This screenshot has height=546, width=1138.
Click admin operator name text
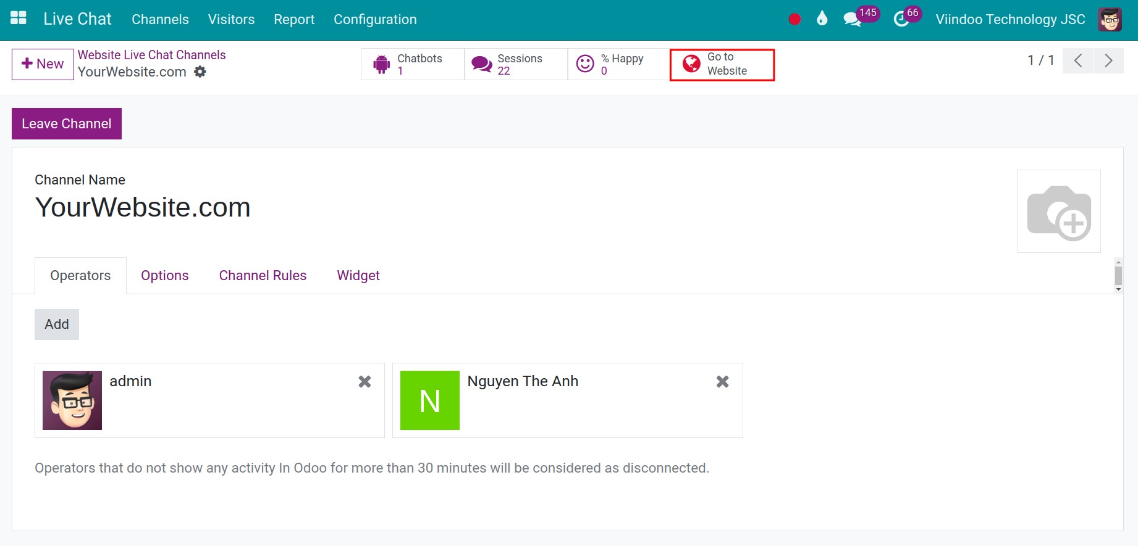coord(130,381)
